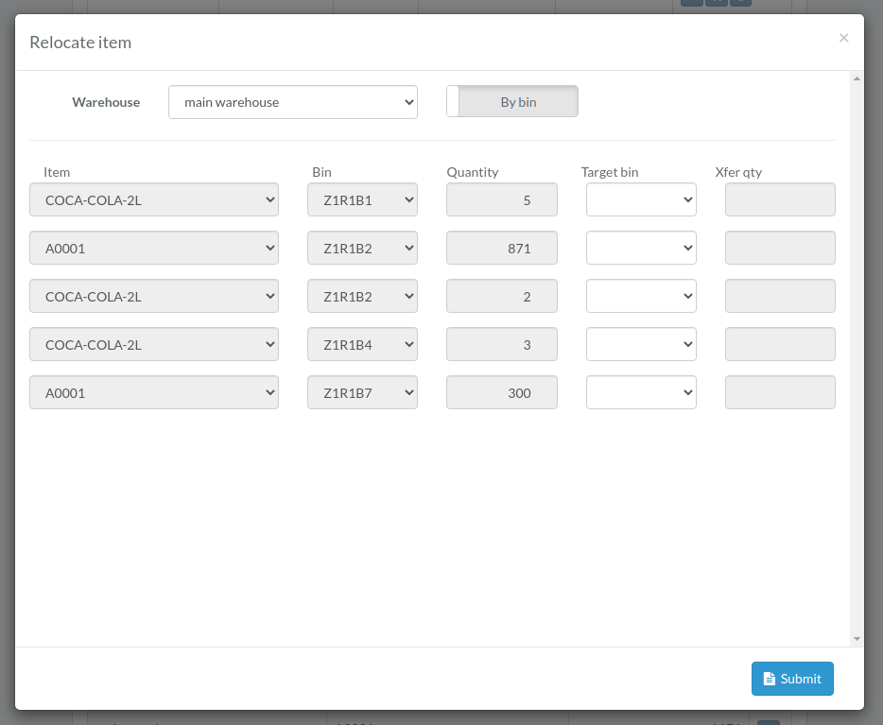883x725 pixels.
Task: Open Target bin dropdown for quantity 2 row
Action: click(x=641, y=296)
